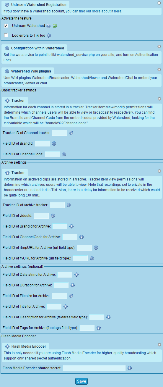Dismiss the Watershed Wiki plugins remark box
Viewport: 163px width, 387px height.
click(x=159, y=70)
